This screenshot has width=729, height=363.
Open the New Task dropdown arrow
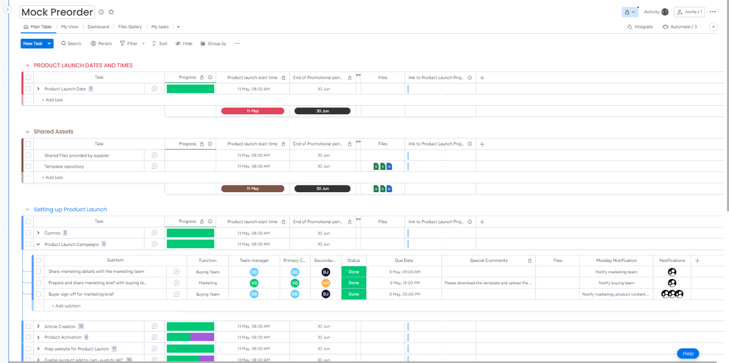click(x=49, y=44)
